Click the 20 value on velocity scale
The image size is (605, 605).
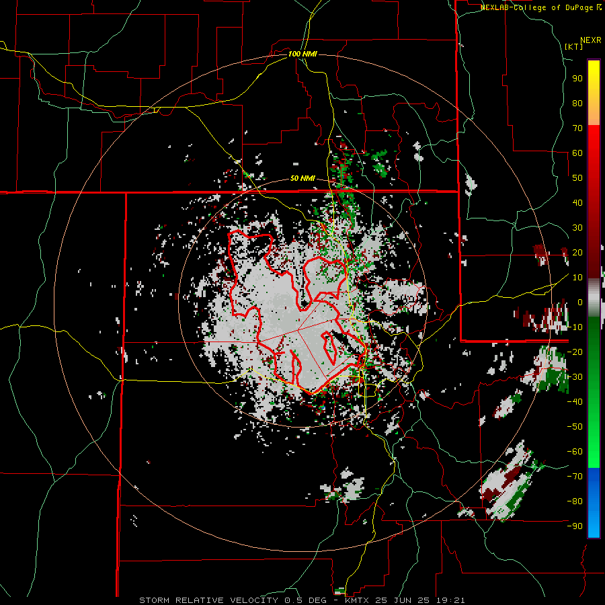577,252
